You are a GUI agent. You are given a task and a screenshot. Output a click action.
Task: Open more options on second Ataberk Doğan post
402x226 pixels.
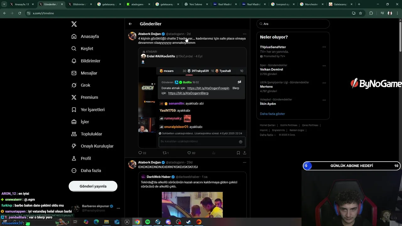click(245, 163)
